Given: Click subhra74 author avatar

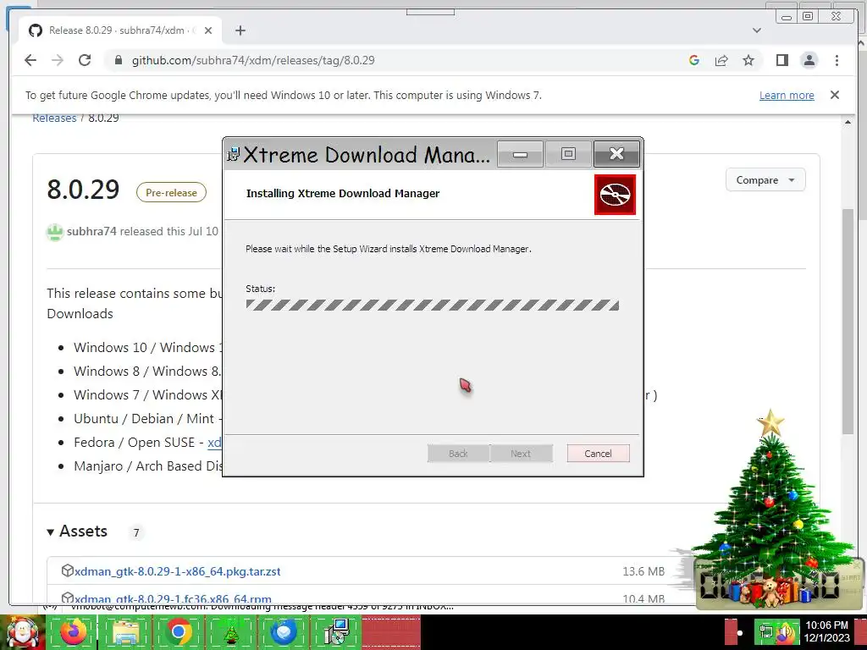Looking at the screenshot, I should click(55, 232).
